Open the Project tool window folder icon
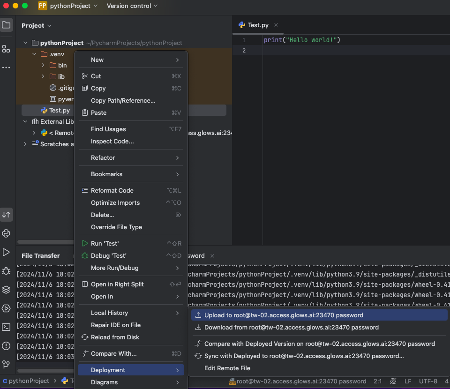This screenshot has height=389, width=450. coord(6,25)
